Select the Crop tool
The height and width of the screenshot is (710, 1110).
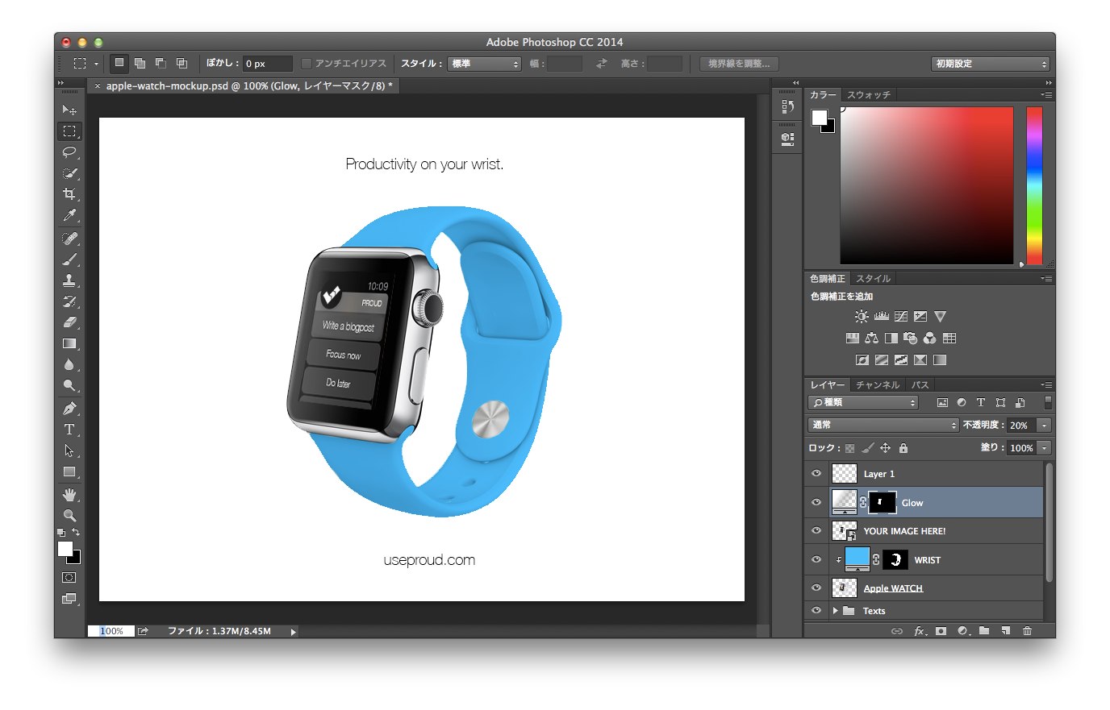click(69, 194)
